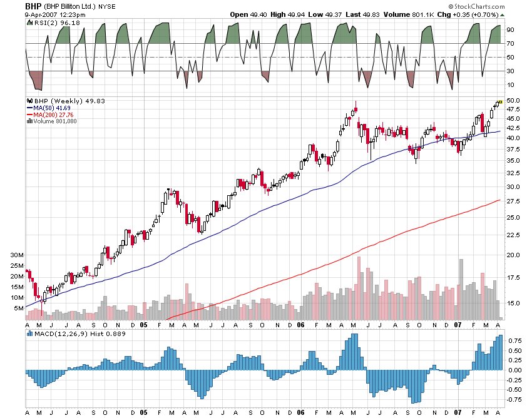532x418 pixels.
Task: Click the 'Chg +0.35 (+0.70%)' value
Action: point(468,14)
